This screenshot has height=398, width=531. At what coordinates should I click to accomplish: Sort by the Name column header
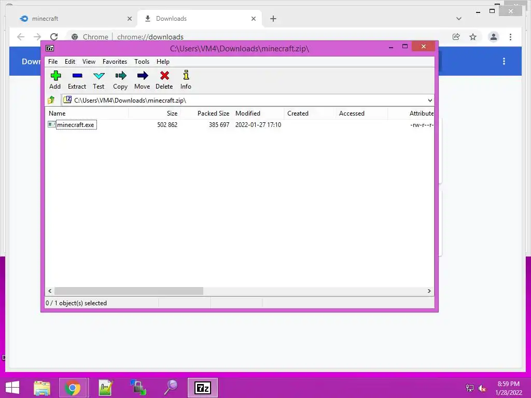point(87,113)
